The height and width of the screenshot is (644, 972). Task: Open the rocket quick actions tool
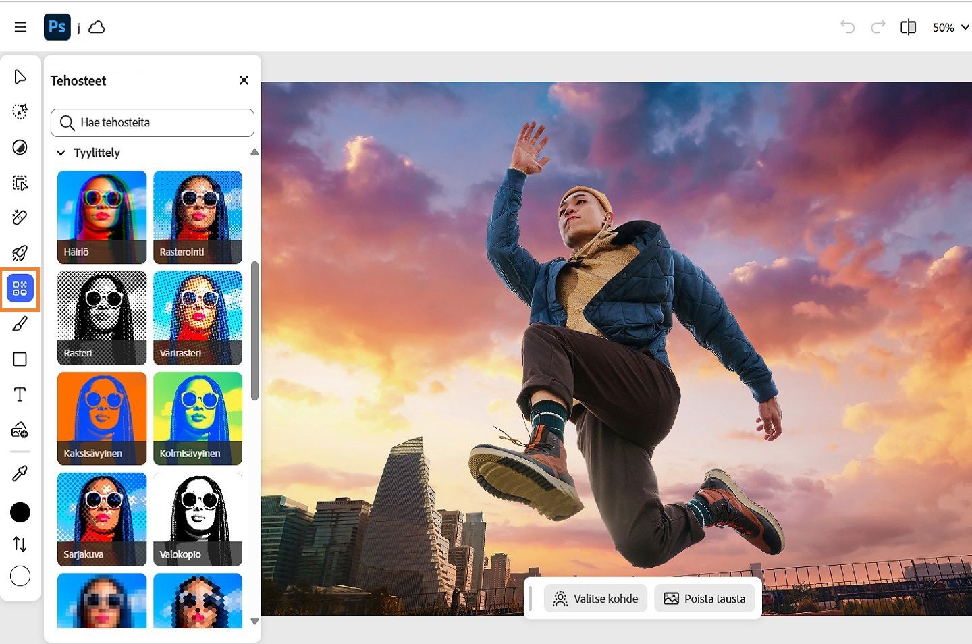(20, 252)
